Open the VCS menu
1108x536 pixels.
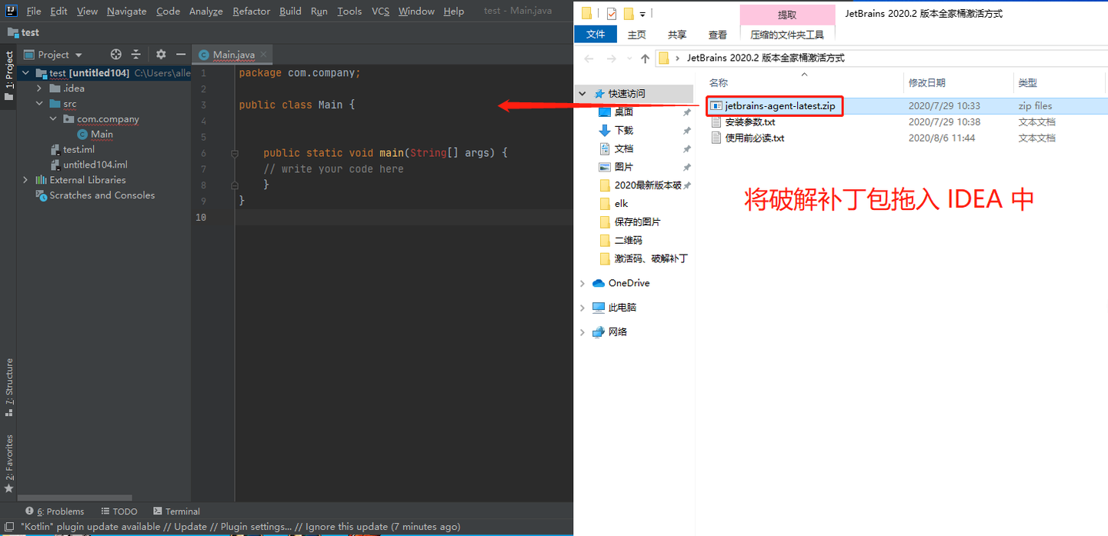tap(380, 11)
